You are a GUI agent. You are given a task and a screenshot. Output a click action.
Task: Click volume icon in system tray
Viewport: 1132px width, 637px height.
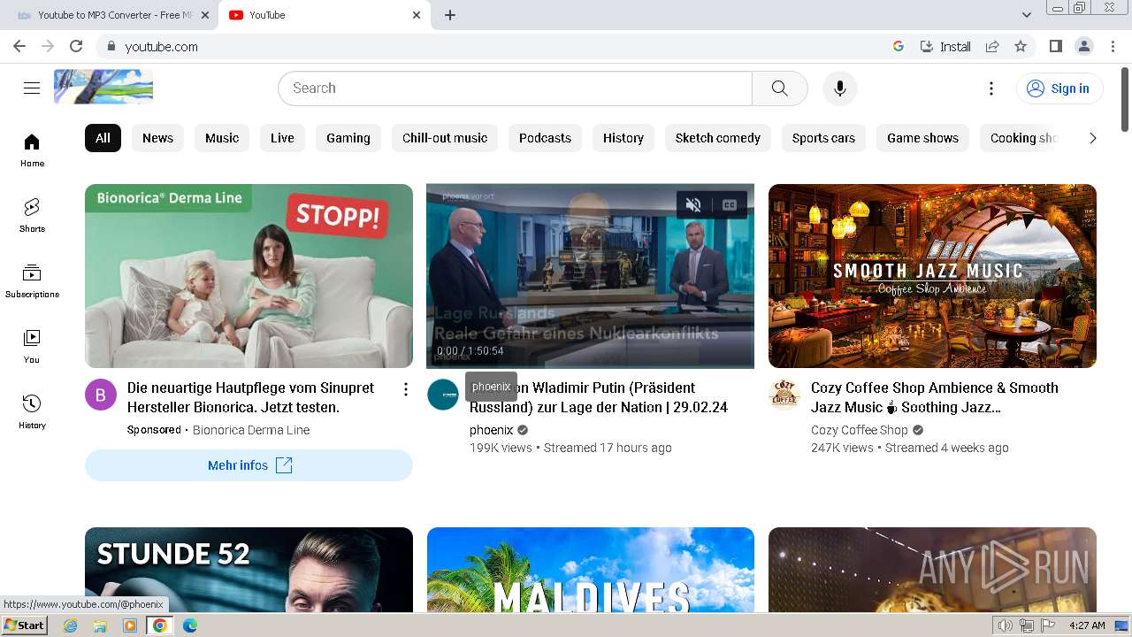tap(1006, 625)
